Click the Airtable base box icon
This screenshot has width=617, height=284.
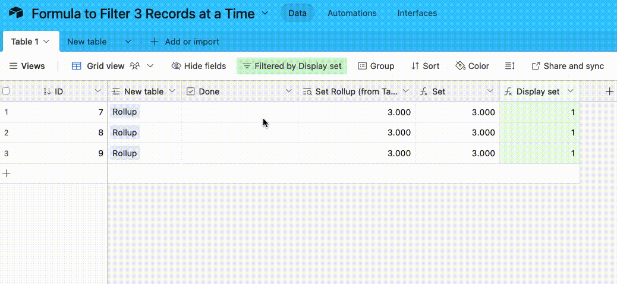point(16,12)
